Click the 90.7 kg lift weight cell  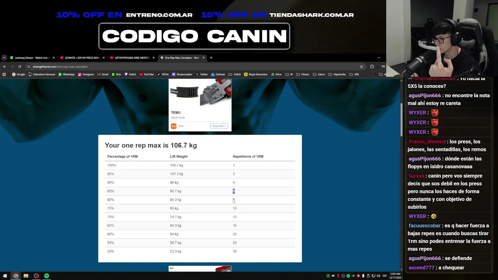coord(175,191)
